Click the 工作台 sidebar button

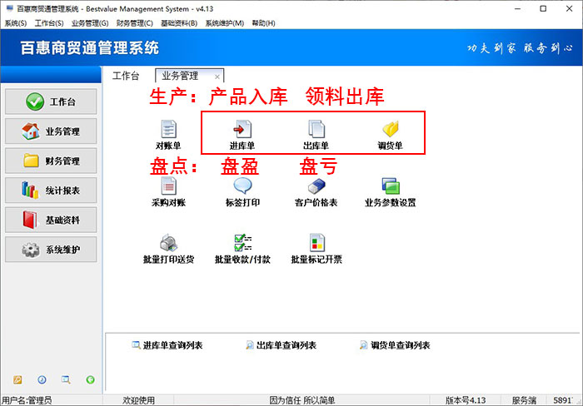[x=51, y=101]
